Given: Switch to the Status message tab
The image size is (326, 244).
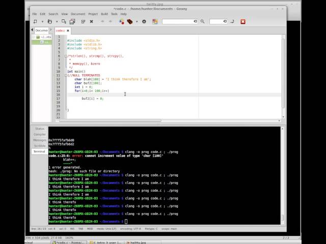Looking at the screenshot, I should click(x=40, y=129).
